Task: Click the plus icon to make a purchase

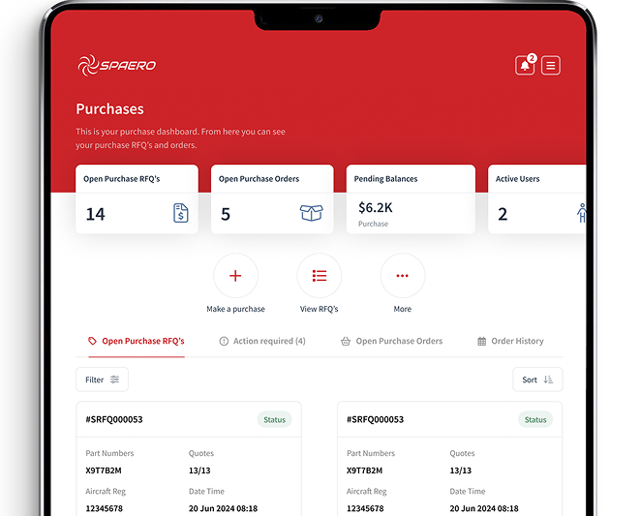Action: pos(235,276)
